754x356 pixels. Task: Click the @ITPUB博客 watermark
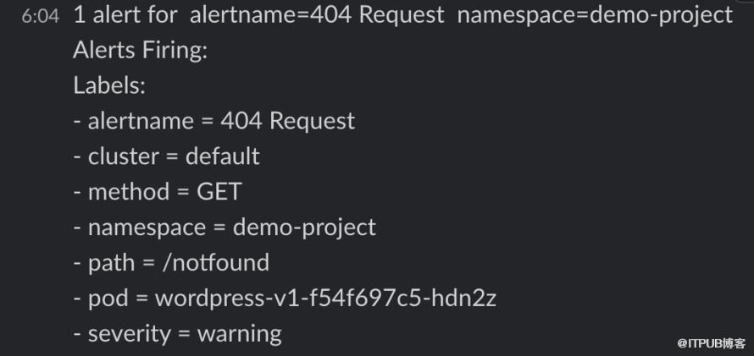pyautogui.click(x=711, y=343)
